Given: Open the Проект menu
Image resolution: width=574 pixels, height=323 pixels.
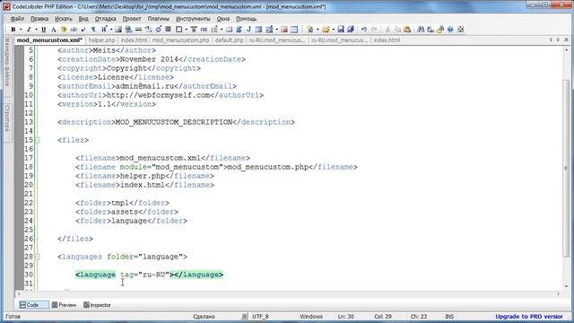Looking at the screenshot, I should (132, 19).
